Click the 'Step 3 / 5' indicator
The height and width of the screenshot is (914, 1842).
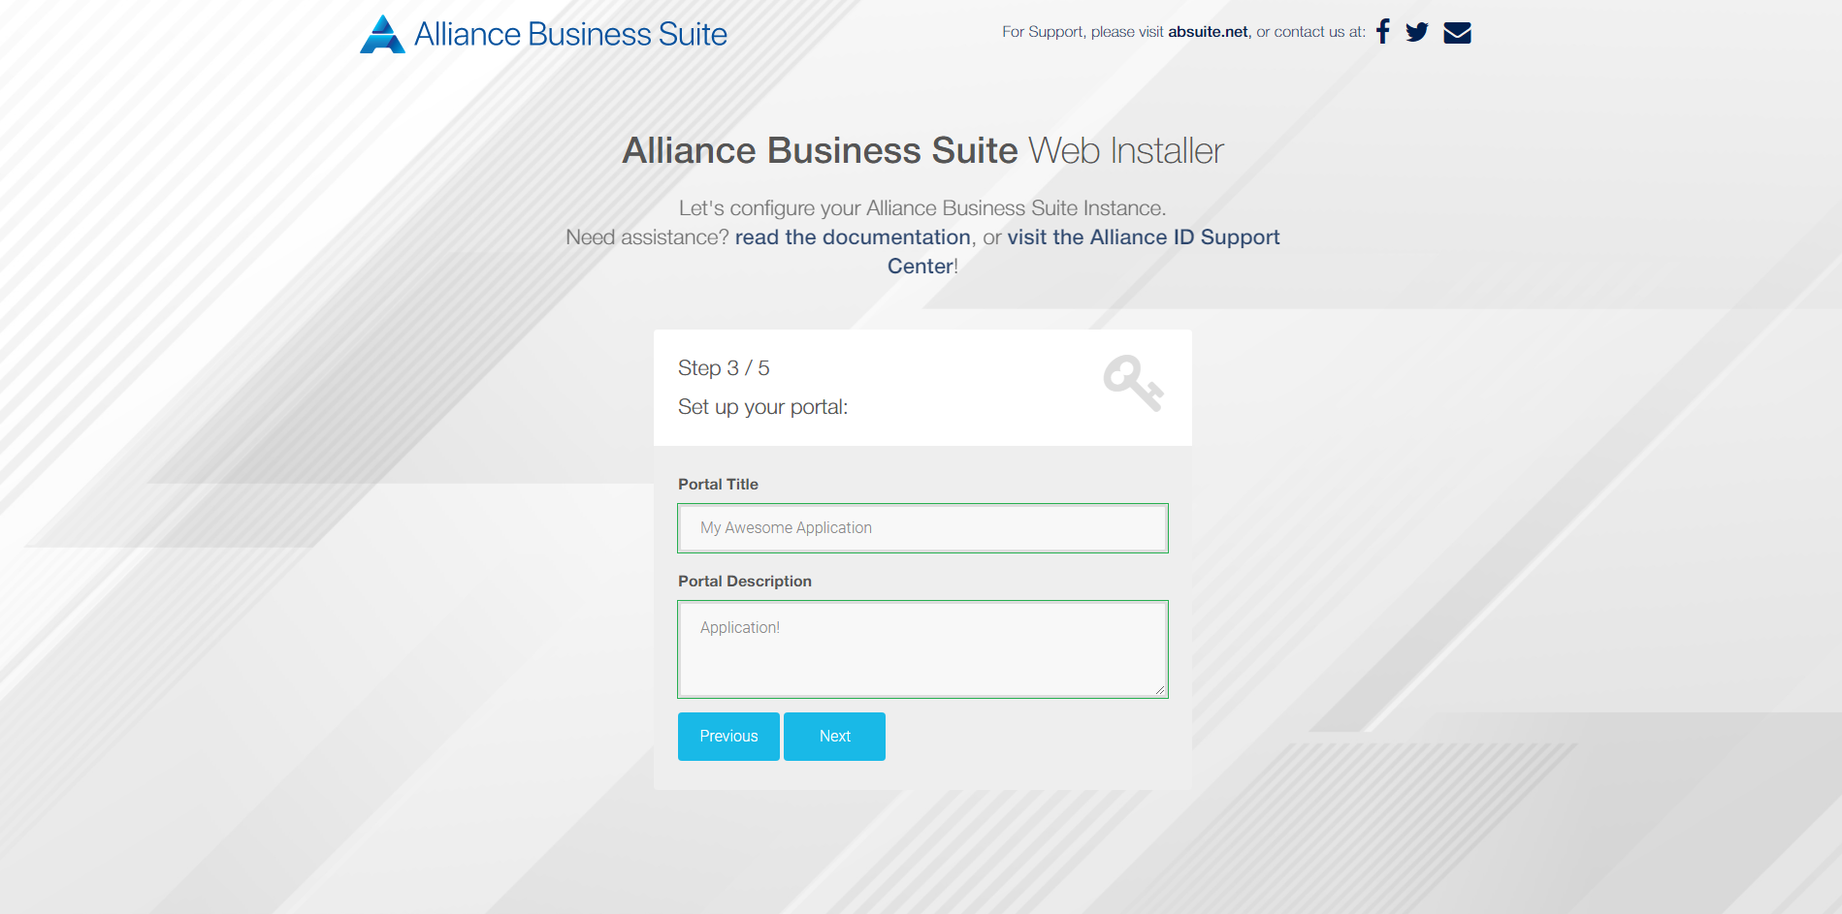click(x=724, y=368)
